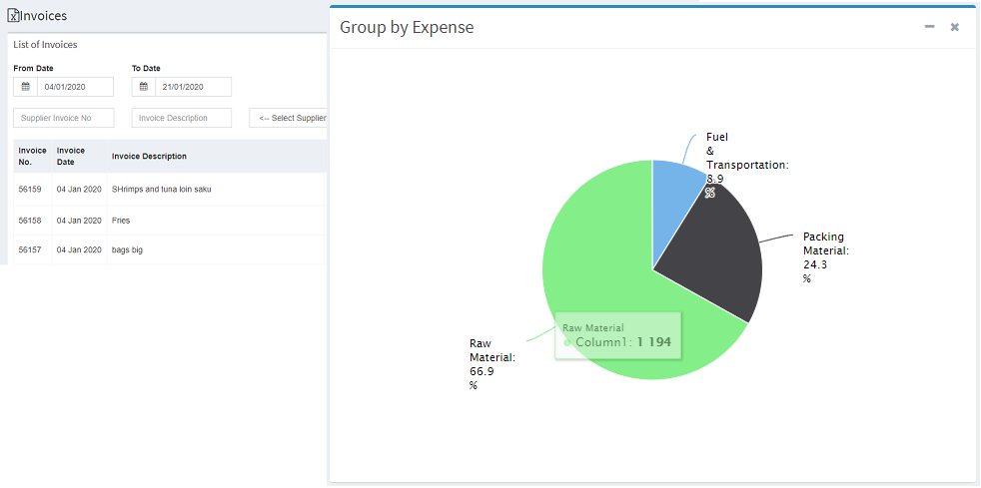Screen dimensions: 981x488
Task: Click the Packing Material 24.3% label
Action: coord(825,257)
